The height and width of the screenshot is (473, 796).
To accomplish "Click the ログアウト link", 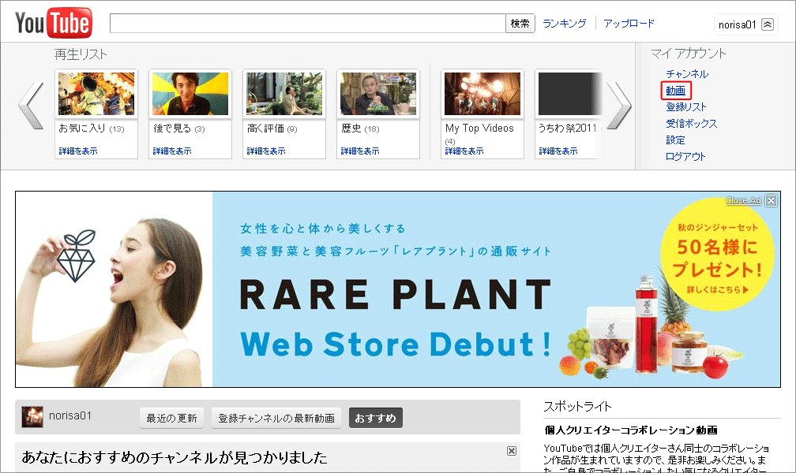I will tap(685, 157).
